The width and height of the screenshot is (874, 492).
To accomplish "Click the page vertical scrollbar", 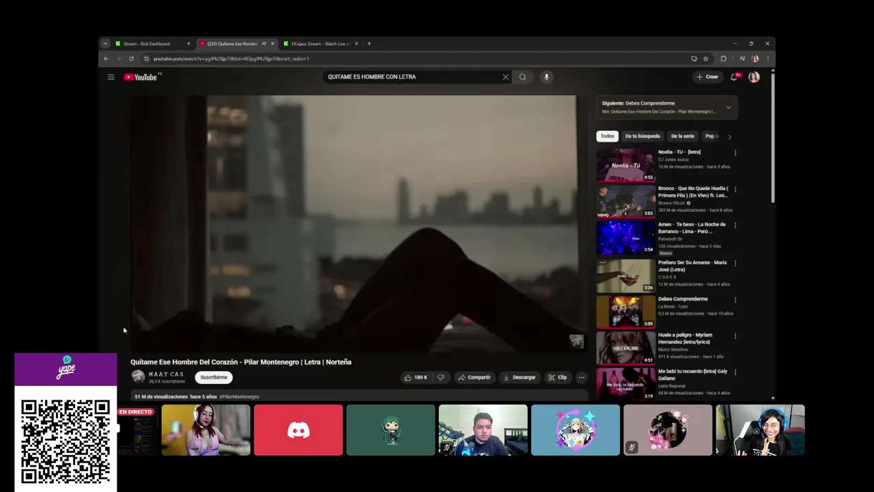I will (773, 137).
